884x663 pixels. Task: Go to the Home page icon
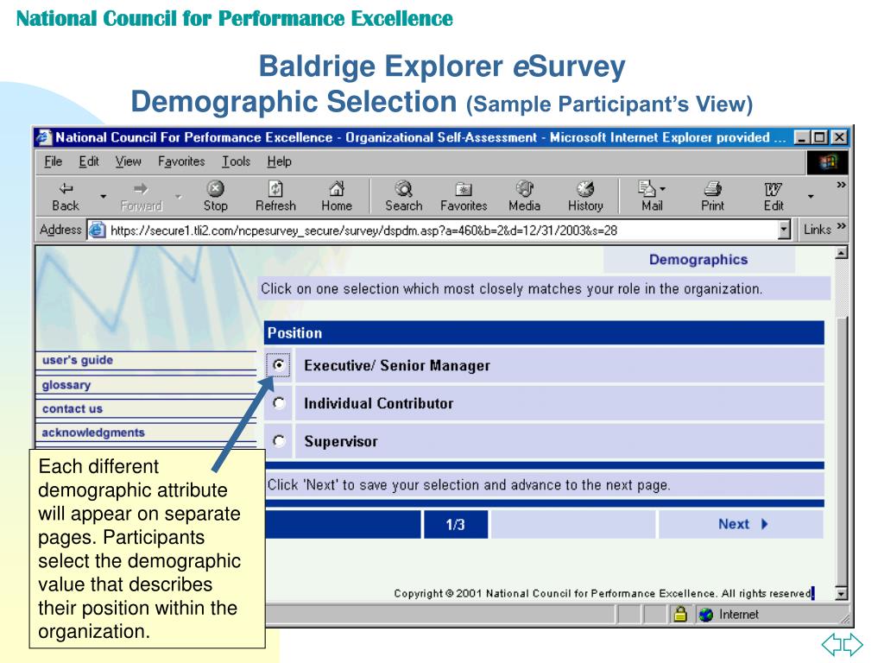337,188
